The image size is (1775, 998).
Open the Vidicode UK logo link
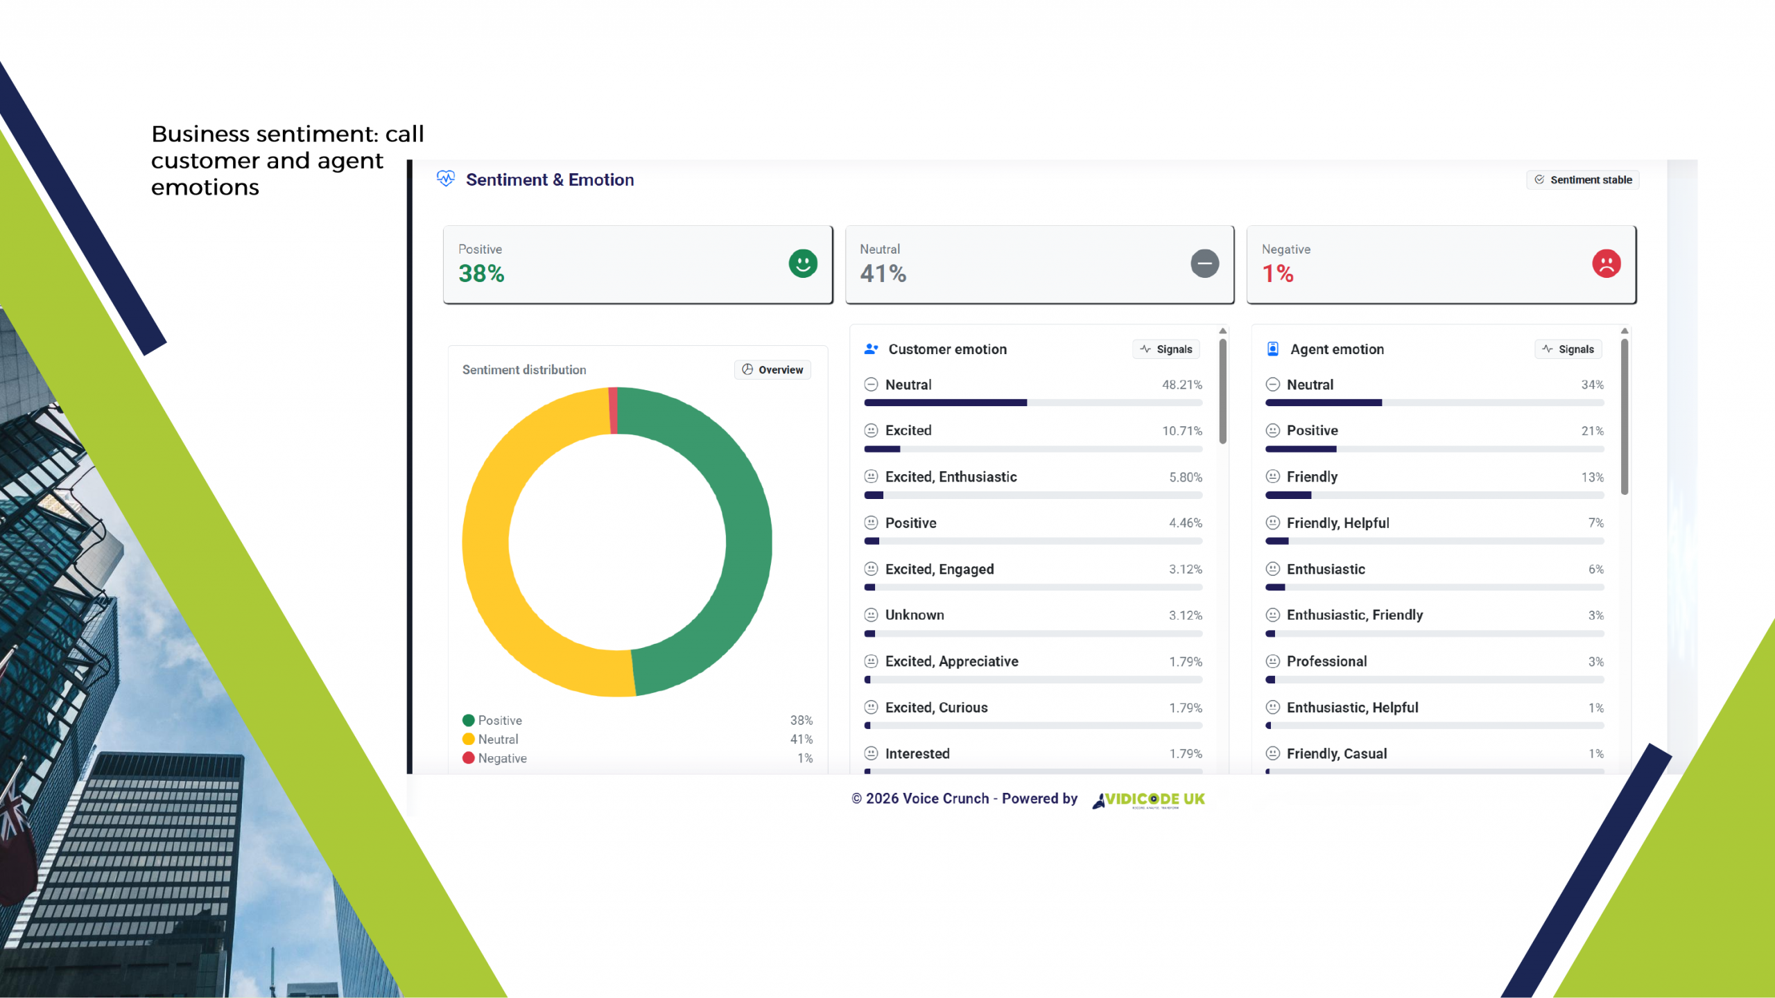pyautogui.click(x=1148, y=800)
